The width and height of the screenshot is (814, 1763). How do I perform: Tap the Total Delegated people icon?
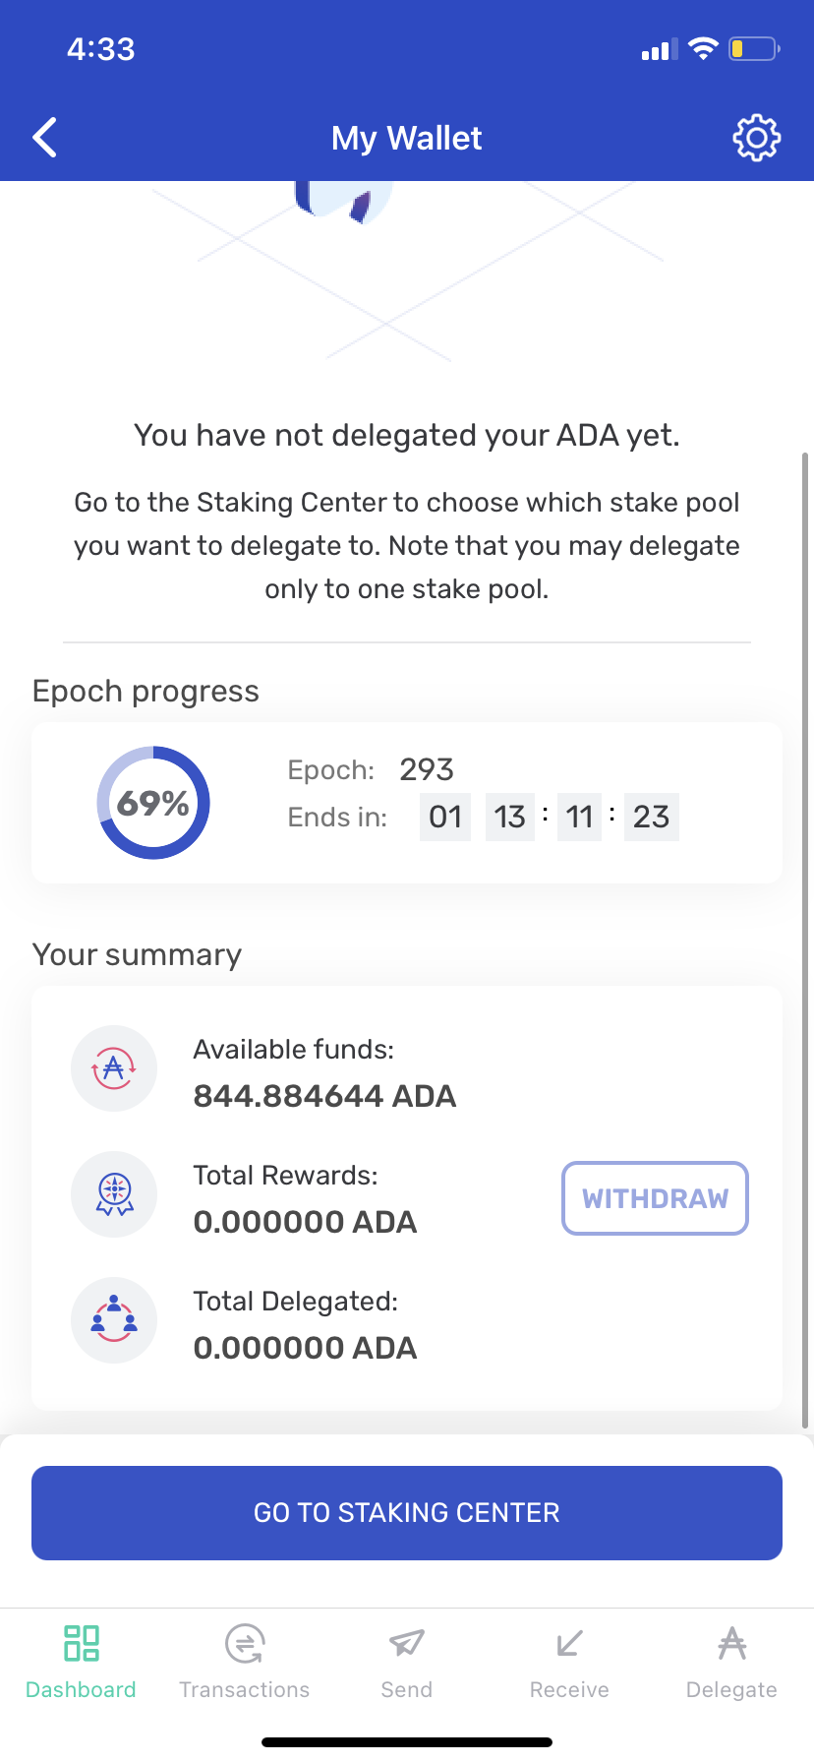tap(114, 1320)
